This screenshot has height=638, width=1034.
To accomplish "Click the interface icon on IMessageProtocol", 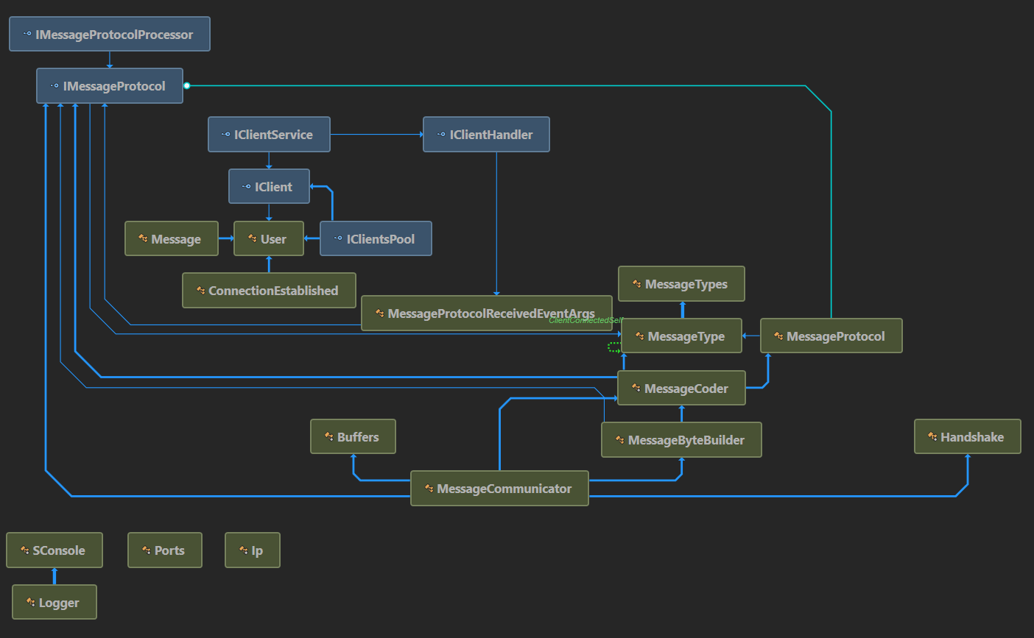I will [x=54, y=86].
